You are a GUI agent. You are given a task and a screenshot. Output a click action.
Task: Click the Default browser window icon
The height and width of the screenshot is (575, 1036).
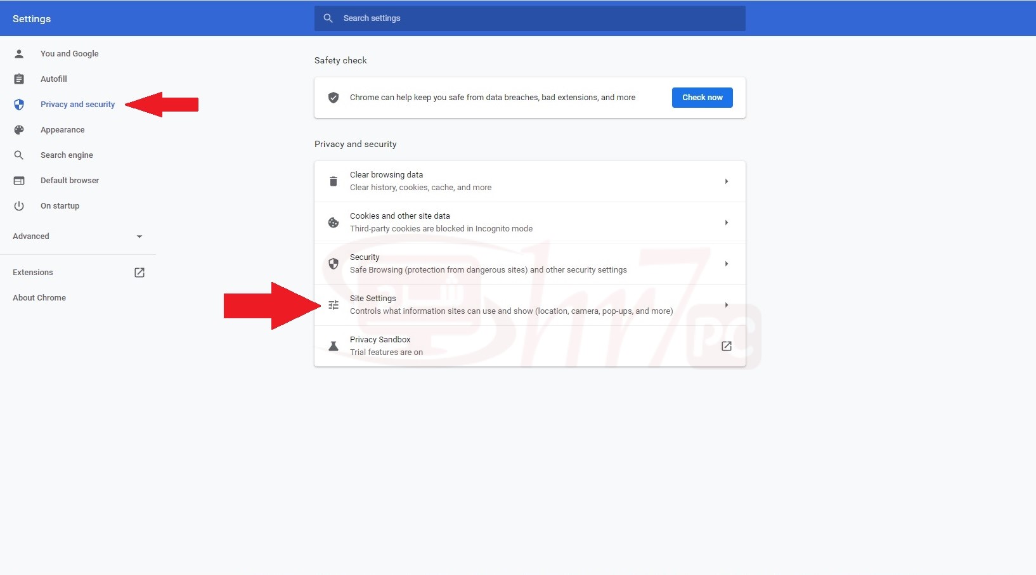(19, 181)
